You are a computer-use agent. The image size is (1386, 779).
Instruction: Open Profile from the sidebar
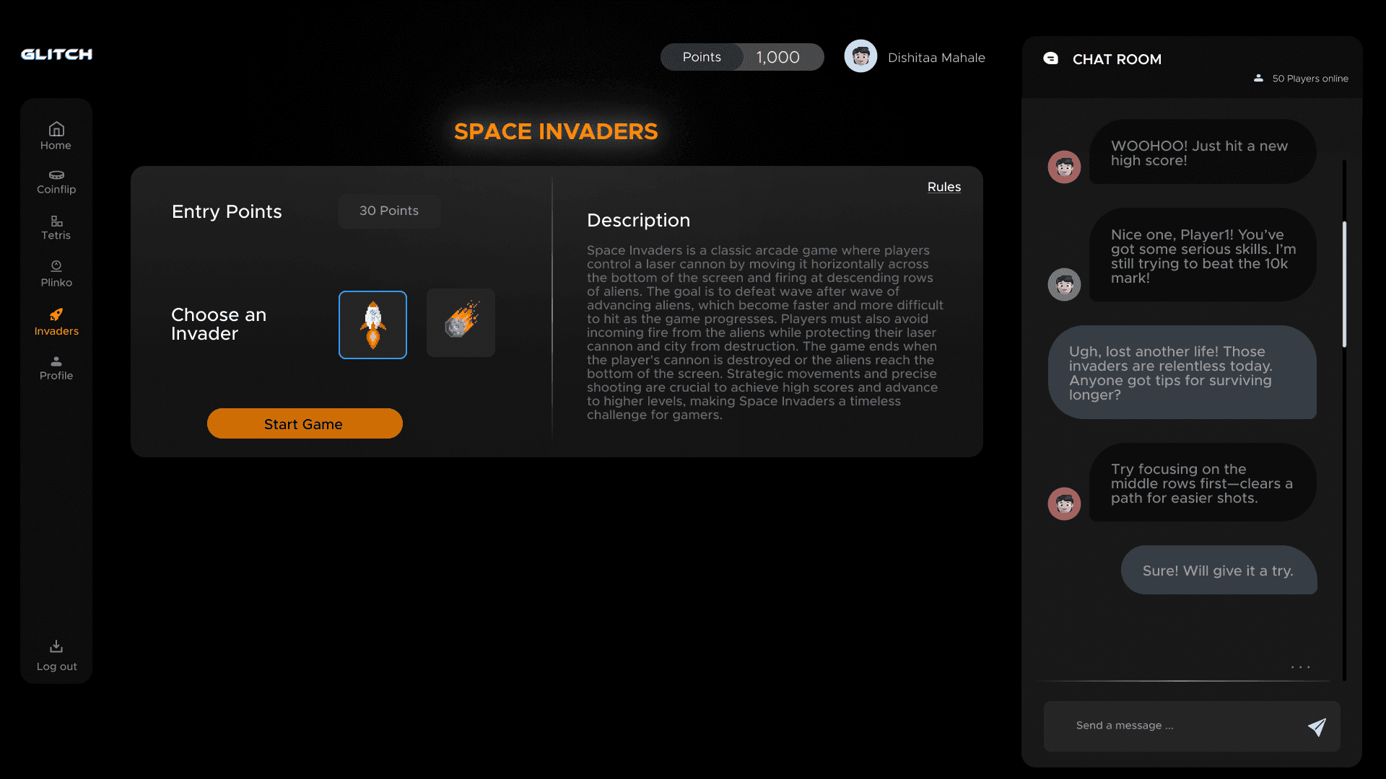point(56,367)
